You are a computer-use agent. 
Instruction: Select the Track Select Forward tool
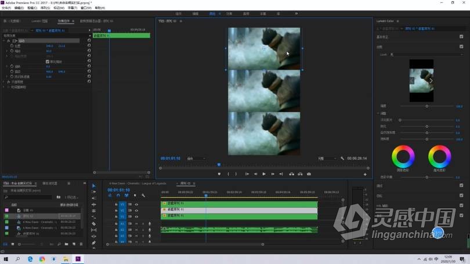(x=94, y=192)
